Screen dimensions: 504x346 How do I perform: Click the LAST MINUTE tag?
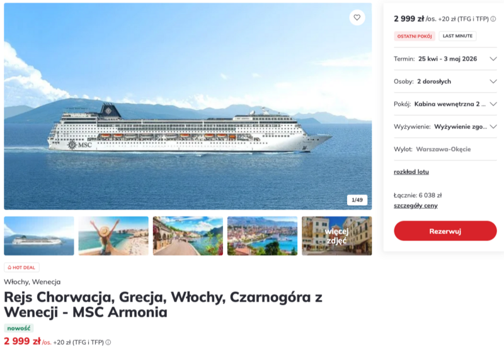(457, 36)
